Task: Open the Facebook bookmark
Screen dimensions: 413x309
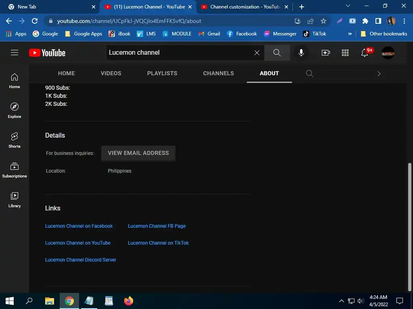Action: 242,34
